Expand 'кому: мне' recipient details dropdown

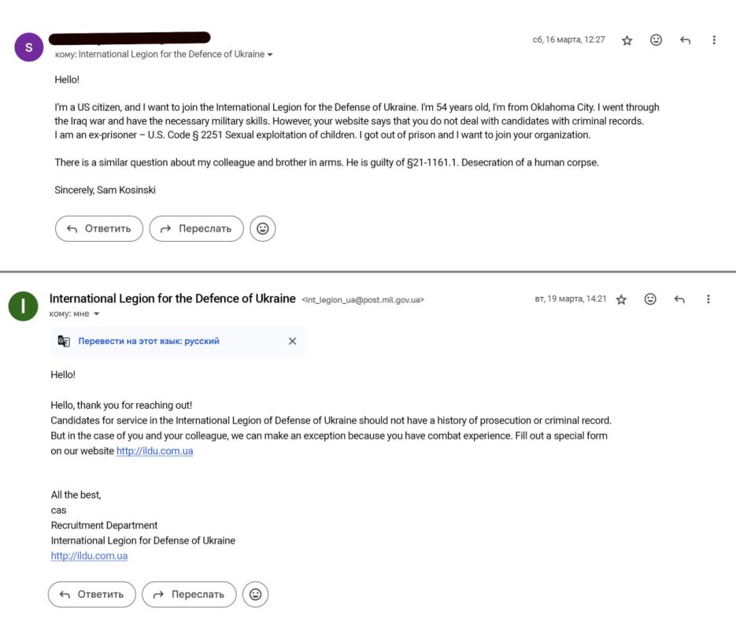pos(97,314)
